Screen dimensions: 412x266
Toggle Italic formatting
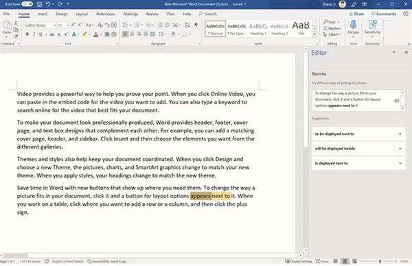pyautogui.click(x=34, y=34)
